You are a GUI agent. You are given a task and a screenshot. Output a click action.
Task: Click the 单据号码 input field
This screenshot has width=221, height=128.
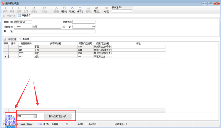(x=84, y=22)
